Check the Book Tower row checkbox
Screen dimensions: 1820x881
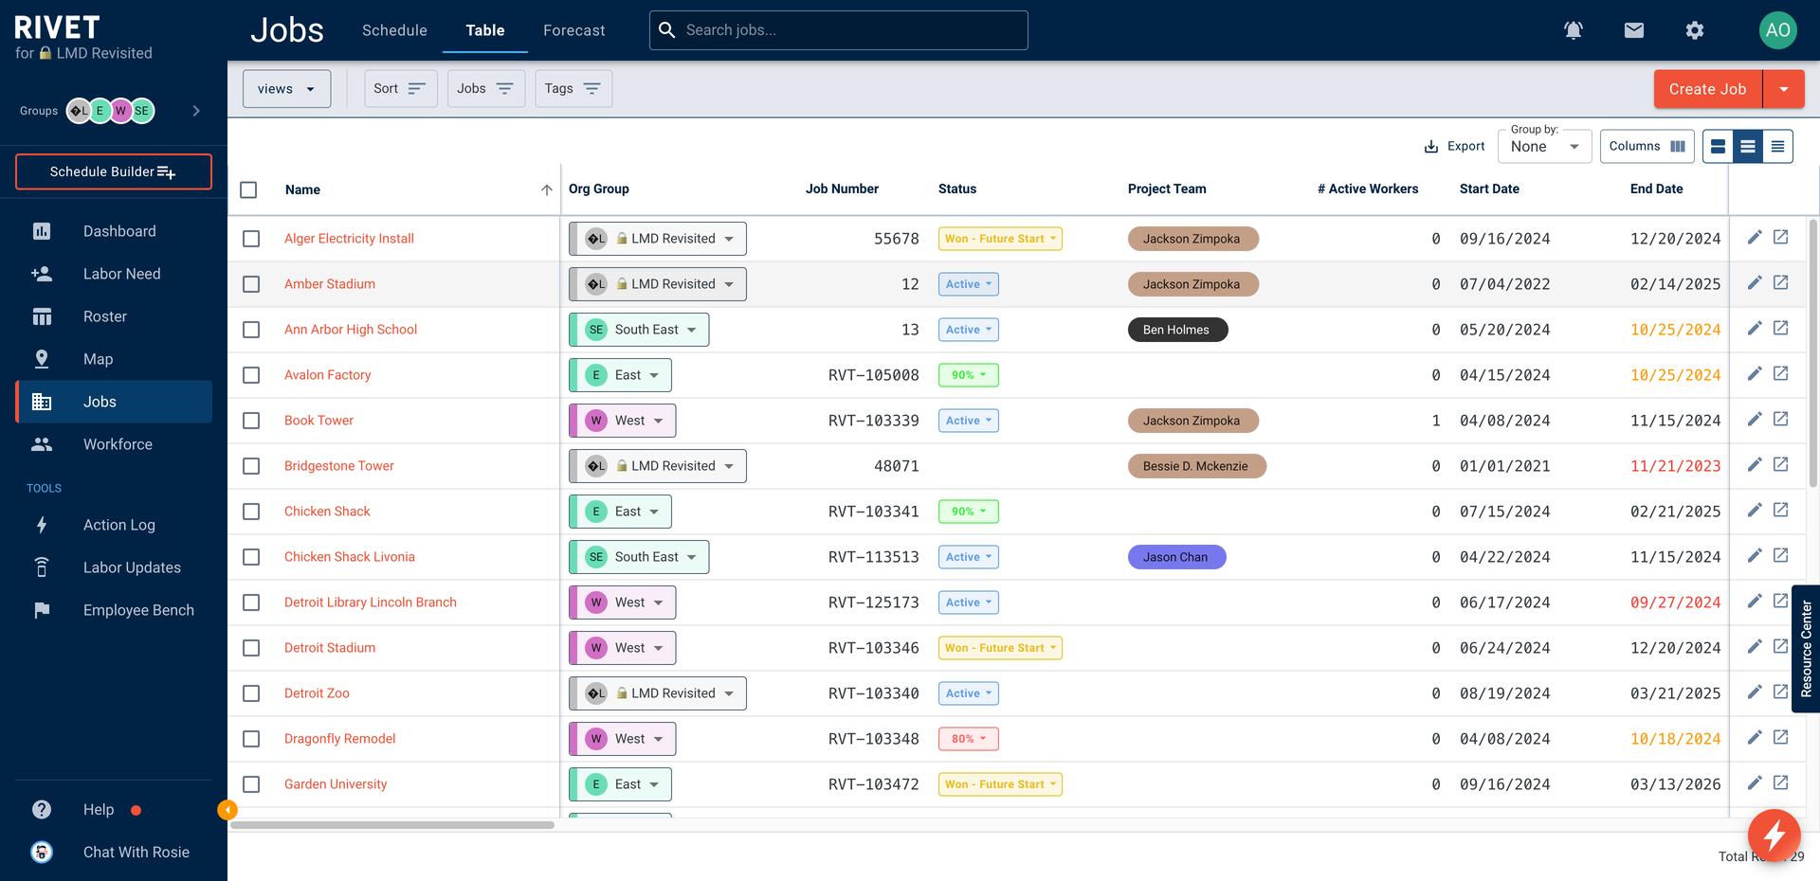click(x=250, y=420)
